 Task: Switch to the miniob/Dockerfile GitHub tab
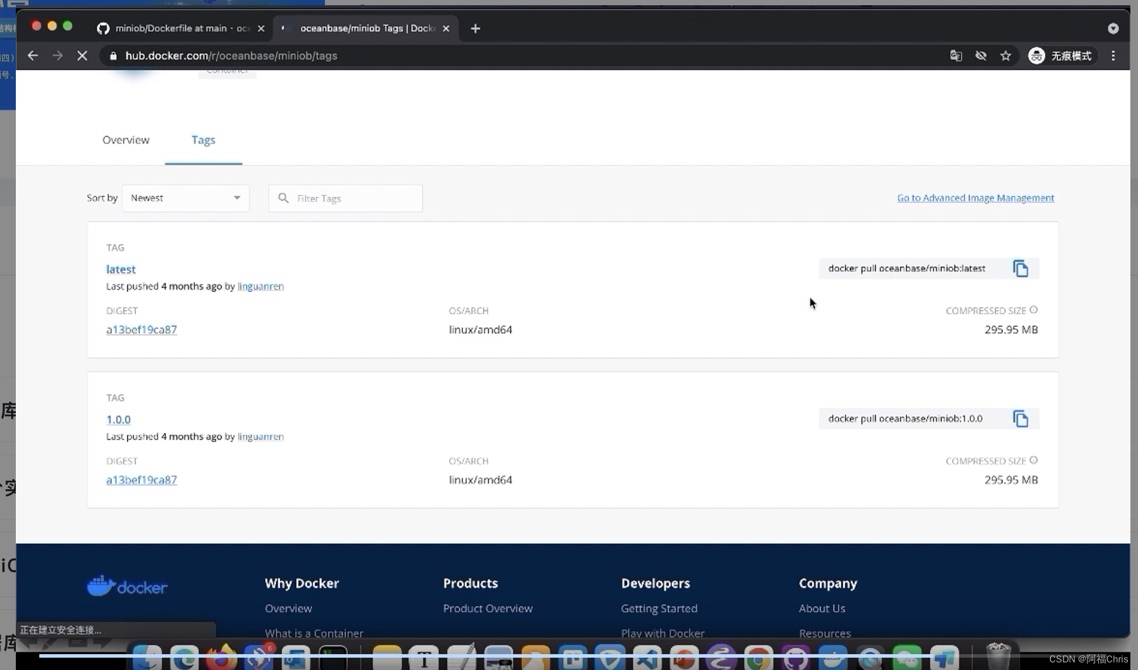(x=176, y=28)
